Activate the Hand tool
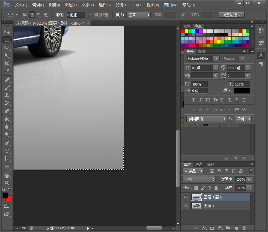268x232 pixels. 7,175
